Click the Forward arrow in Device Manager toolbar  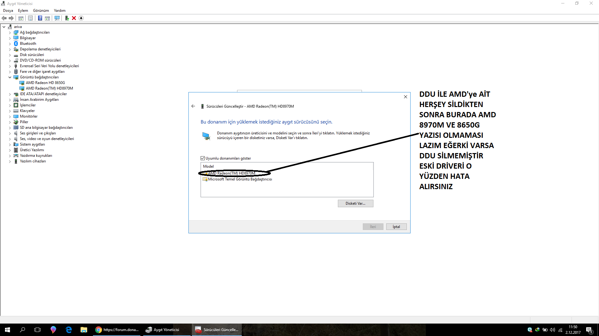tap(11, 18)
